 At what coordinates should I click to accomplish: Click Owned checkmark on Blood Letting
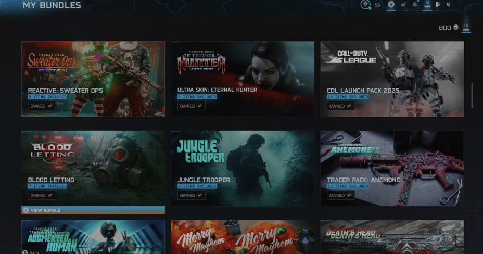pos(50,195)
